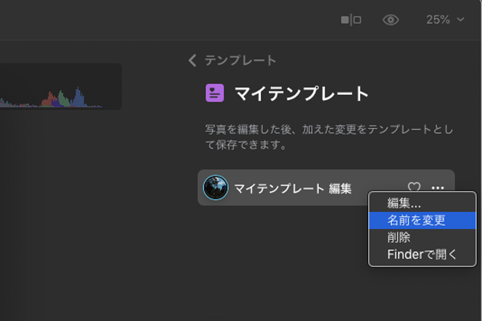
Task: Open the three-dots more options menu
Action: 438,188
